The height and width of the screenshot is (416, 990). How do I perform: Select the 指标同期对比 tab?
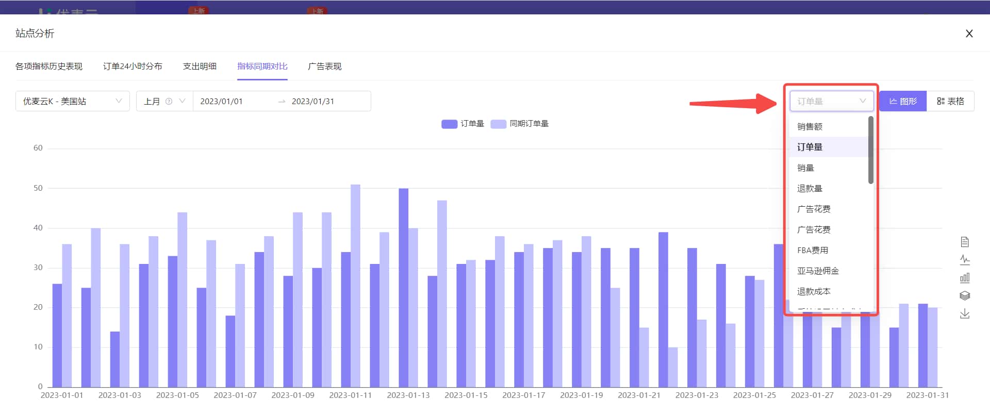[262, 66]
